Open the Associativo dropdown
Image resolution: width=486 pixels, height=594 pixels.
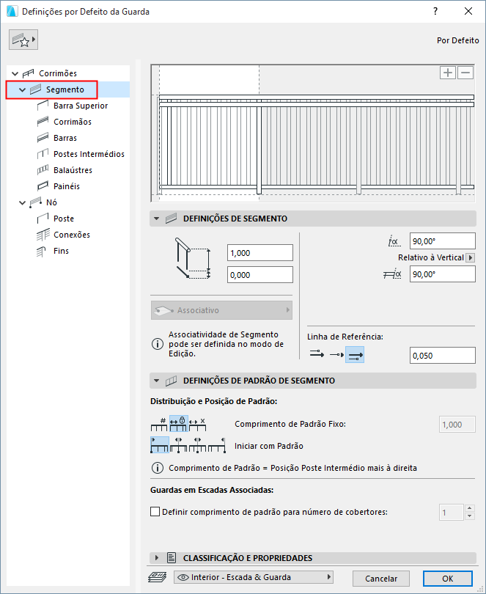[x=221, y=310]
